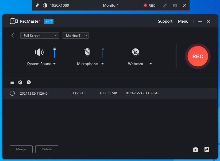Click the System Sound label

[x=39, y=64]
